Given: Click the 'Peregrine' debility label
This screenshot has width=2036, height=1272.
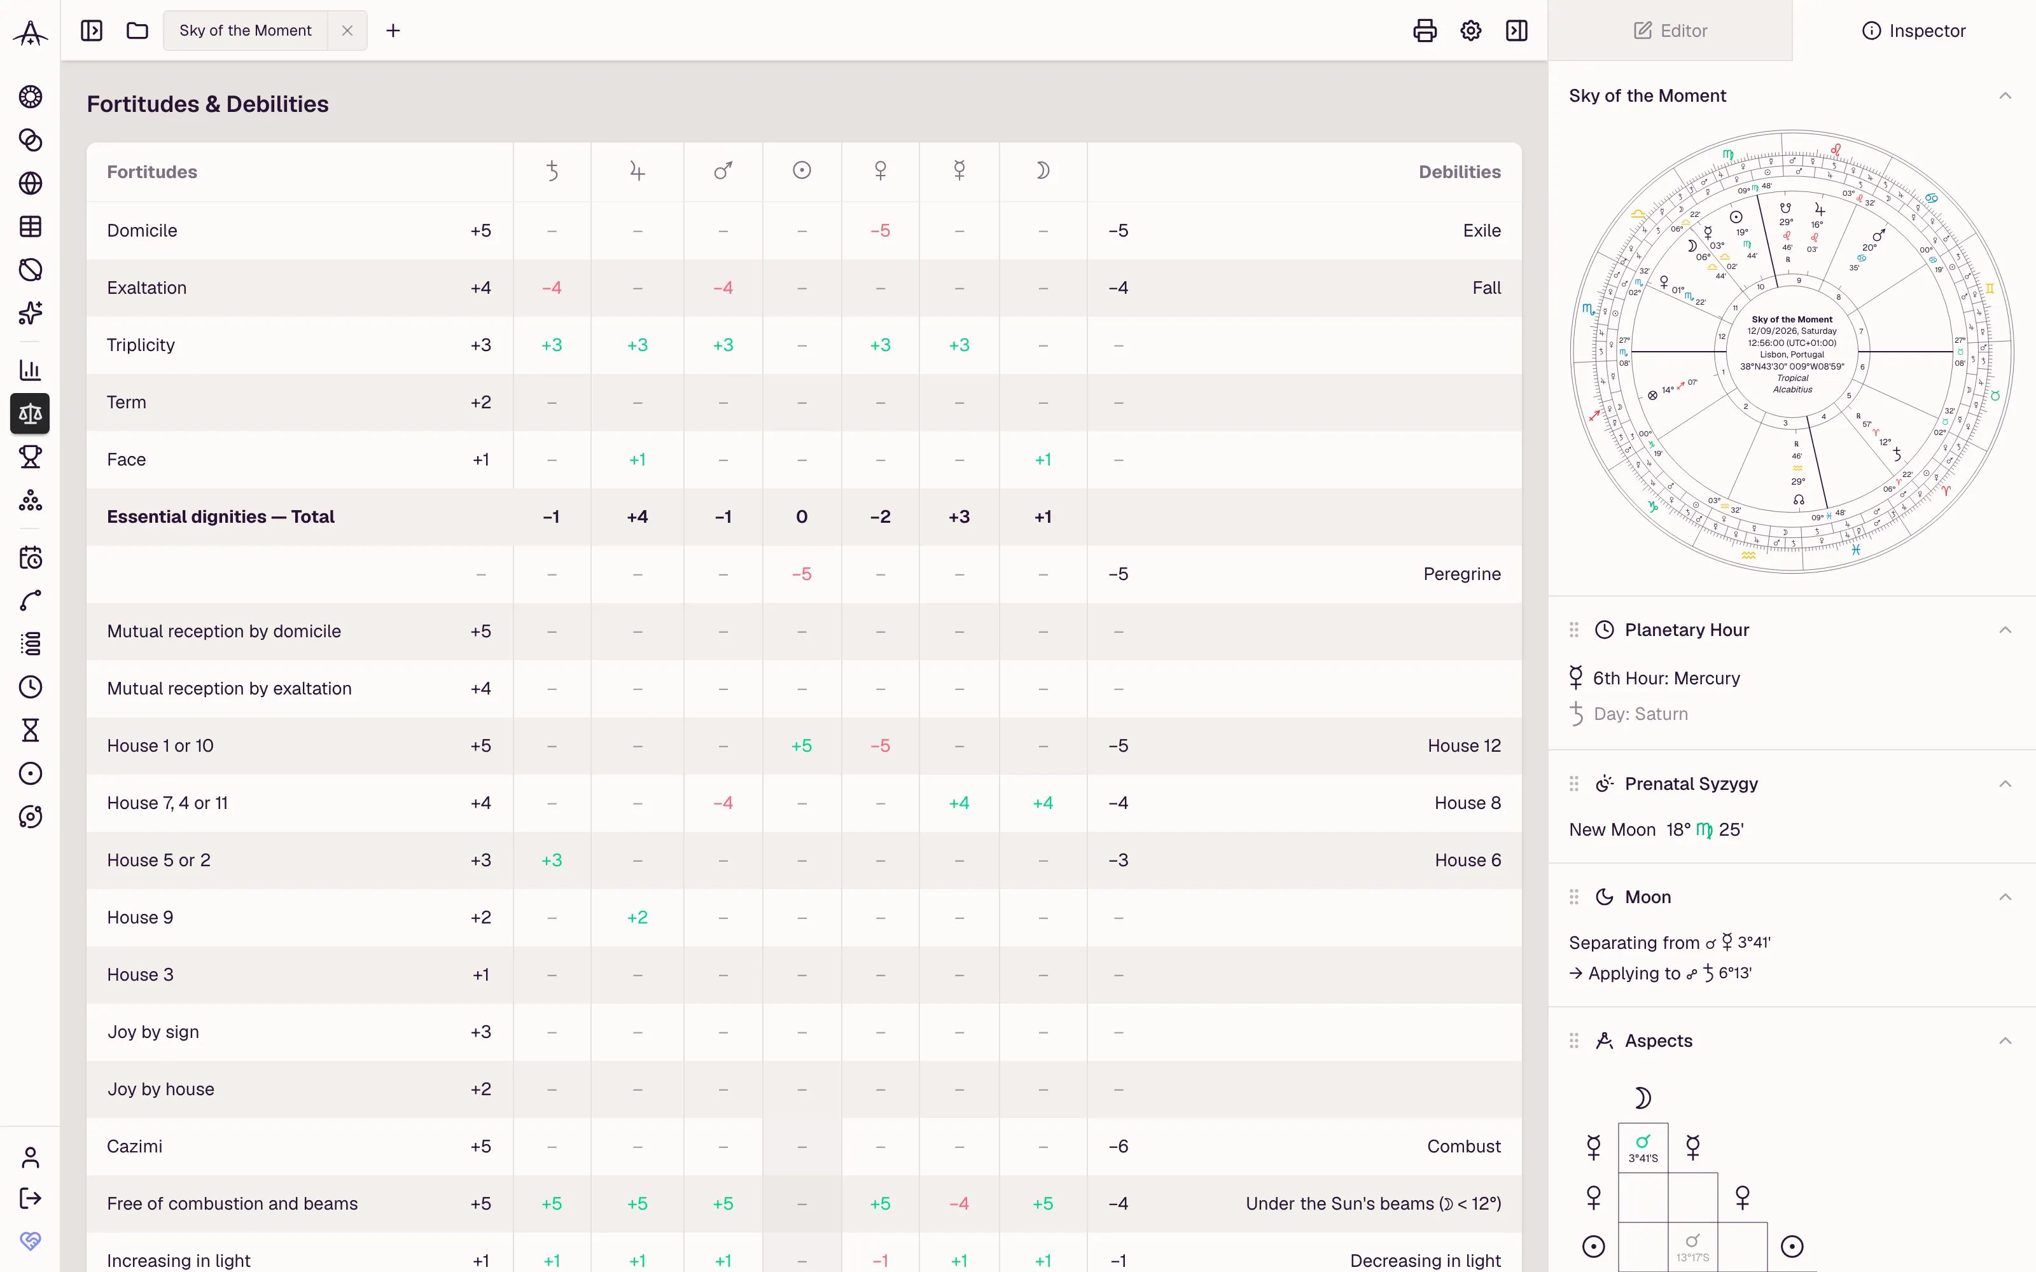Looking at the screenshot, I should click(1461, 574).
